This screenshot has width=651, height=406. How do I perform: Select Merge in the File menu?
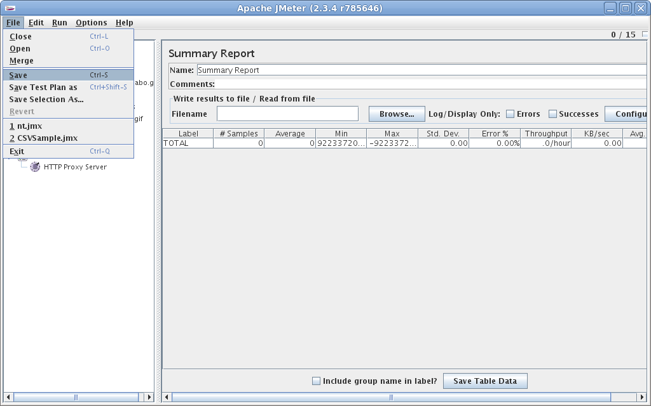[69, 60]
